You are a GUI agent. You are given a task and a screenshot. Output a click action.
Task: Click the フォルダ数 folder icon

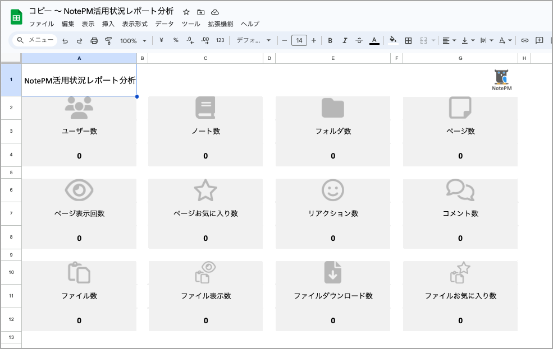point(333,108)
